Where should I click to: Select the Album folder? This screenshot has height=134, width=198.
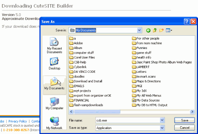76,48
